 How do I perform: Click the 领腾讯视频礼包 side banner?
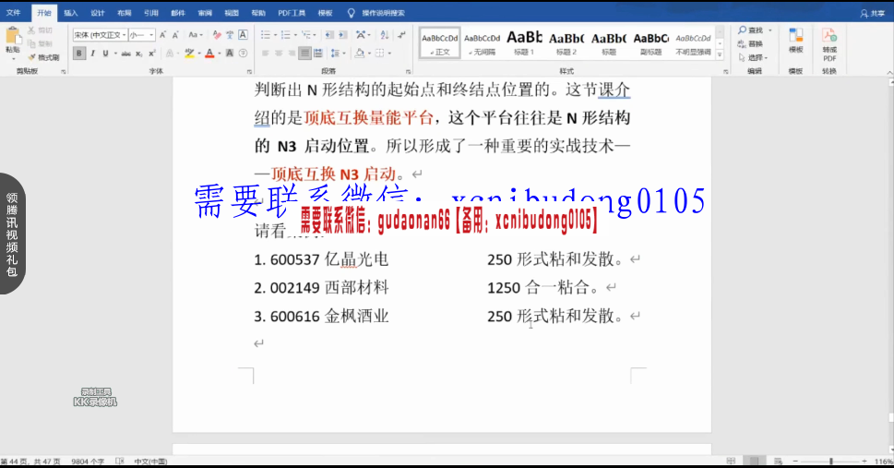12,234
